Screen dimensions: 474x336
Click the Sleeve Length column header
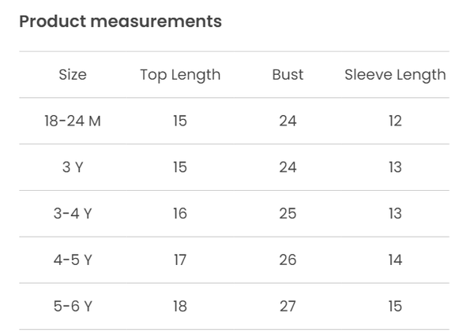pos(395,75)
